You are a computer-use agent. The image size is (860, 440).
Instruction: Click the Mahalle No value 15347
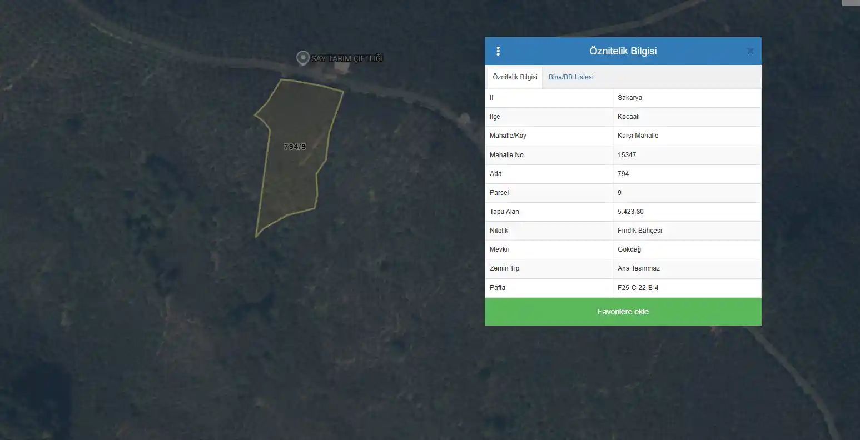[627, 155]
